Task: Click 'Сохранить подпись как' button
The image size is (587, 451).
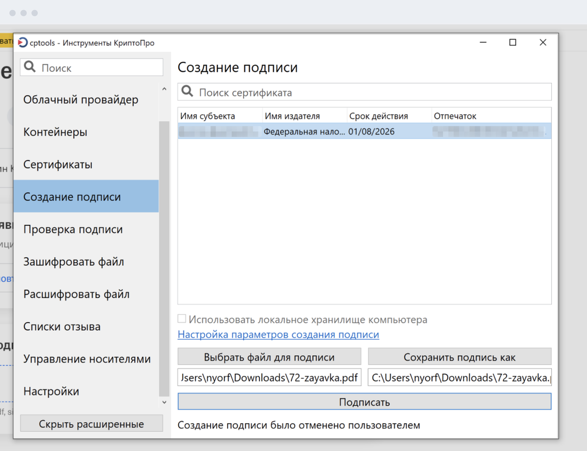Action: (x=459, y=357)
